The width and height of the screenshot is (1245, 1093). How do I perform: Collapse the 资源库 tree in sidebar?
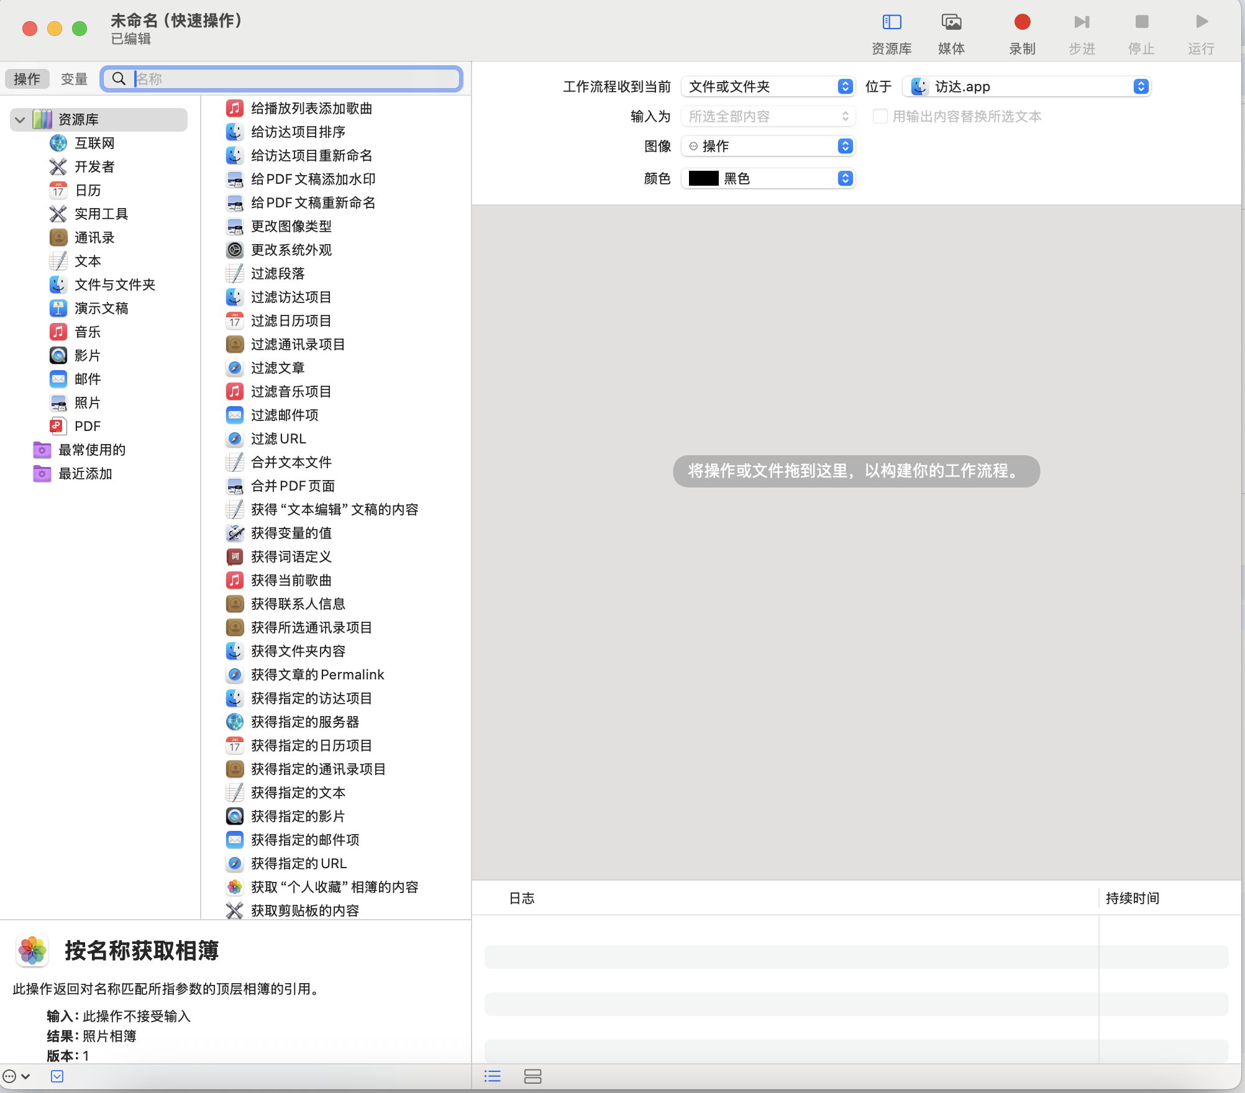tap(19, 119)
